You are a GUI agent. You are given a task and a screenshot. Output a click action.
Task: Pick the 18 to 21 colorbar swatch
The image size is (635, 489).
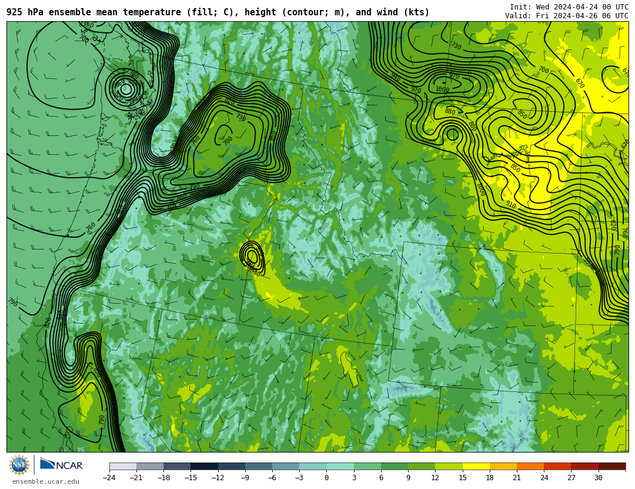point(503,466)
